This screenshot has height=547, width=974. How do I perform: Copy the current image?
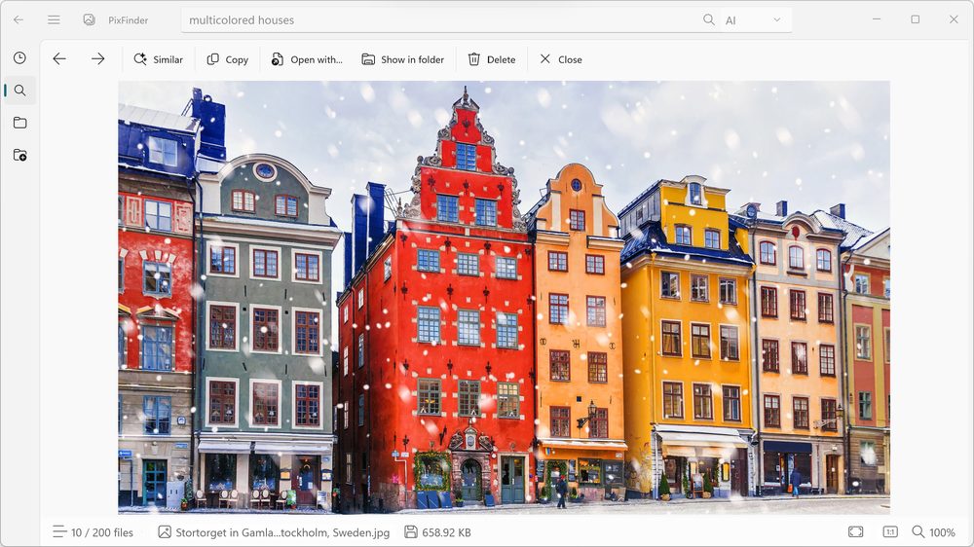[x=227, y=59]
